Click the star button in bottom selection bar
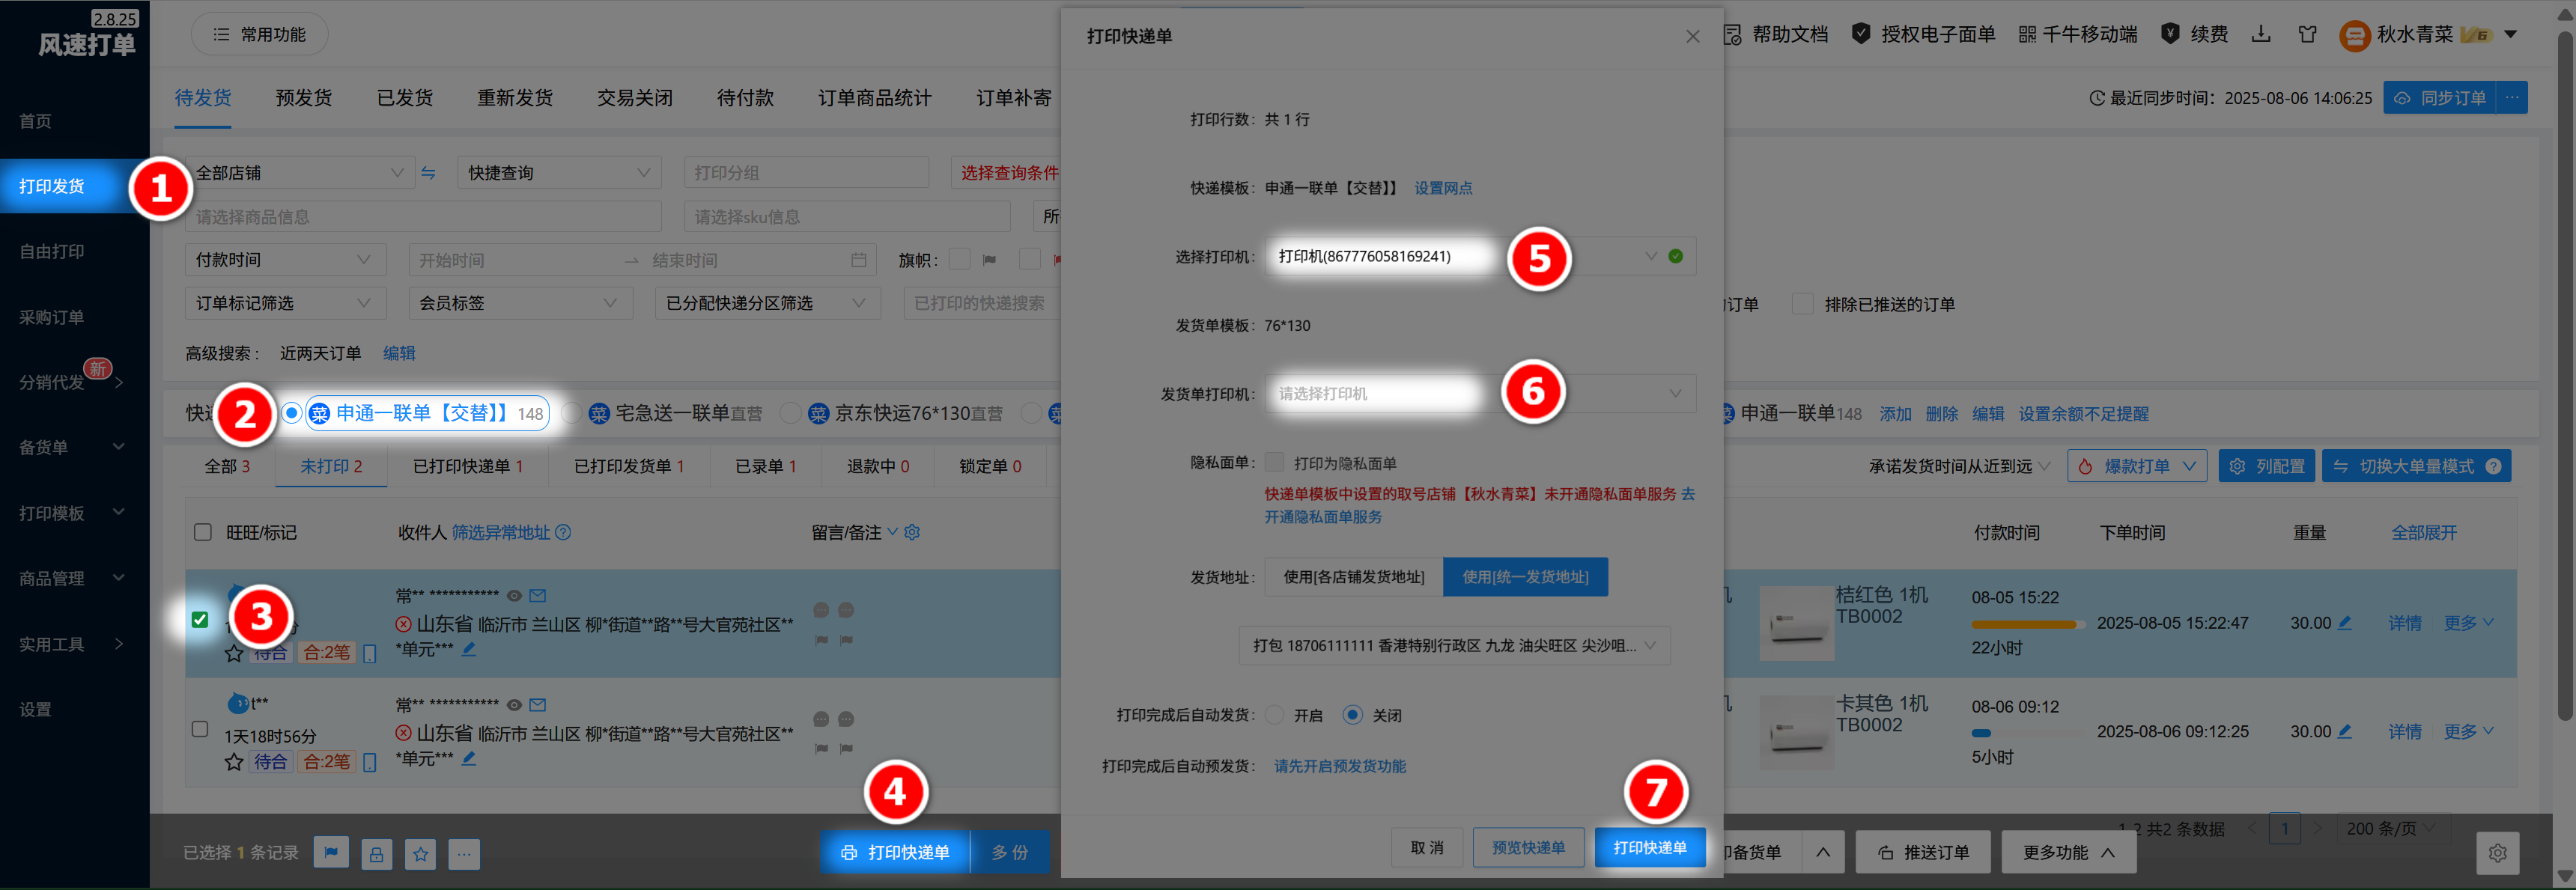The image size is (2576, 890). coord(420,853)
